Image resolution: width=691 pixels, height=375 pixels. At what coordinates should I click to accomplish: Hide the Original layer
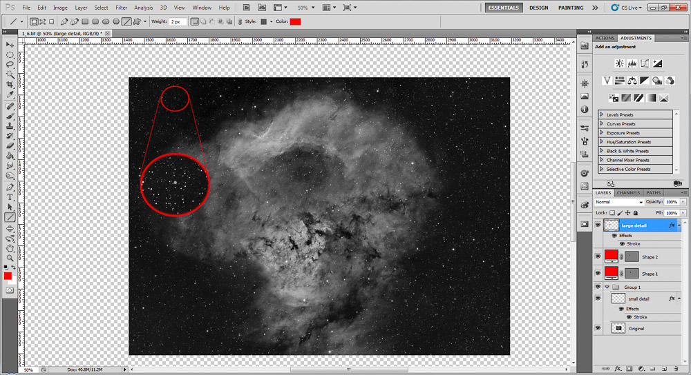pyautogui.click(x=598, y=328)
